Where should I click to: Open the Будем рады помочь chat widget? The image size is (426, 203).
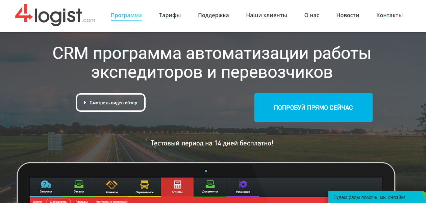(377, 197)
